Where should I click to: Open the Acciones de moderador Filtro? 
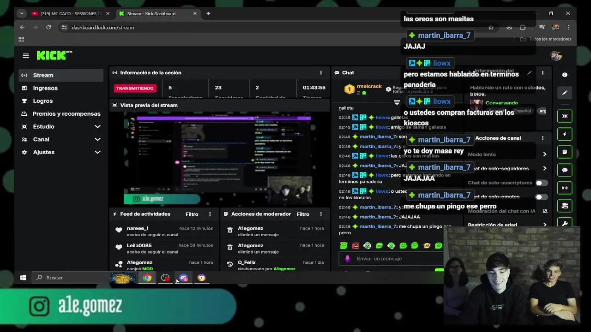pyautogui.click(x=303, y=214)
